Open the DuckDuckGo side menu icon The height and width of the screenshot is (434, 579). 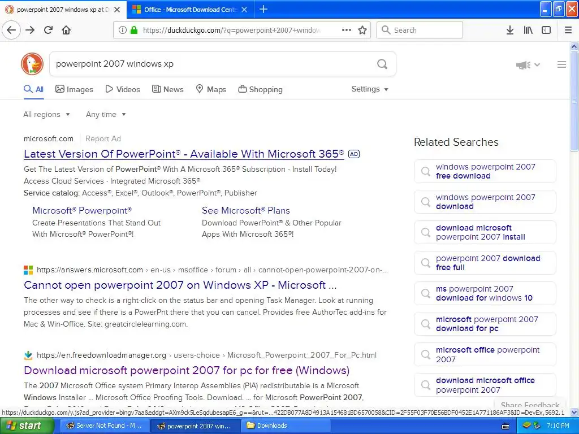pos(561,64)
